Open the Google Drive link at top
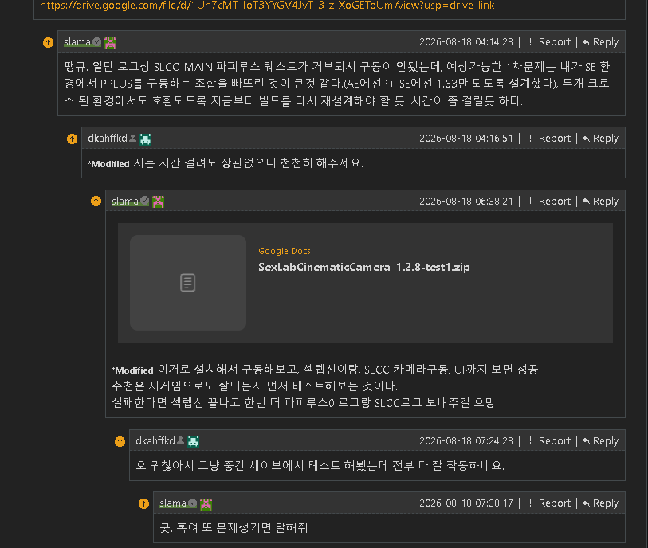The height and width of the screenshot is (548, 648). coord(267,6)
